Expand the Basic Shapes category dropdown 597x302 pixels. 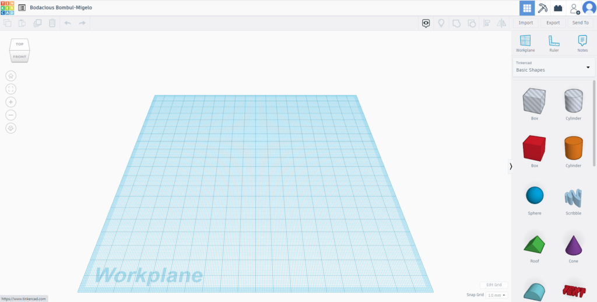[587, 68]
